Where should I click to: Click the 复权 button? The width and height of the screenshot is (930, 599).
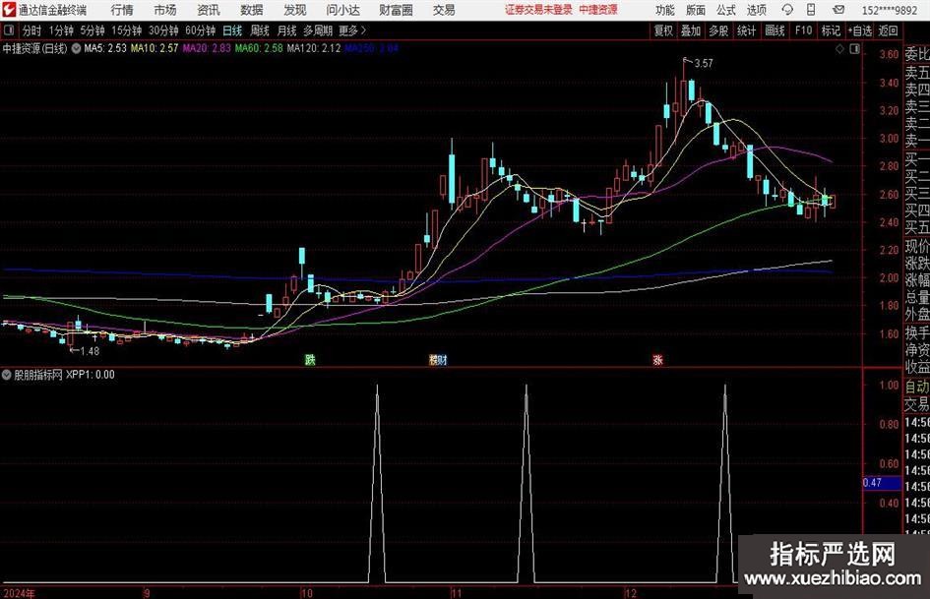[663, 30]
